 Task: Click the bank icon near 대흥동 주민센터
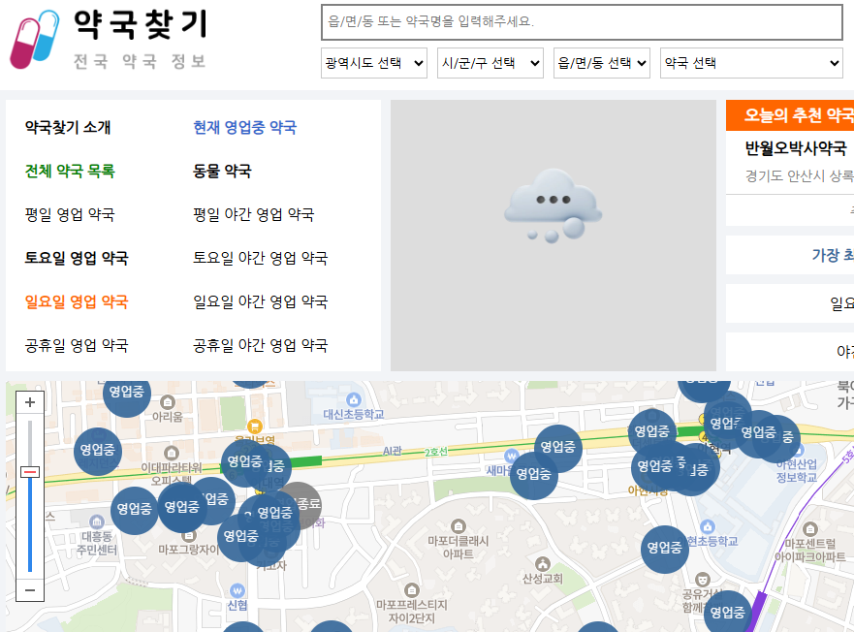97,521
